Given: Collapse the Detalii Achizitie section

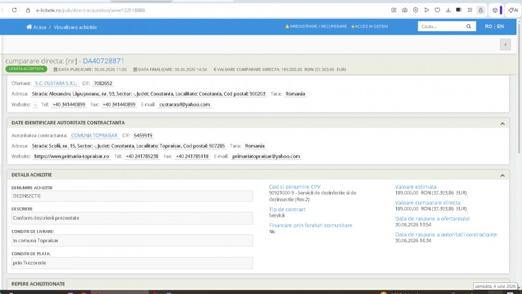Looking at the screenshot, I should [x=502, y=175].
